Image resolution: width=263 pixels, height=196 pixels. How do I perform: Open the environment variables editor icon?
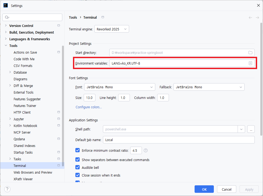pyautogui.click(x=250, y=63)
